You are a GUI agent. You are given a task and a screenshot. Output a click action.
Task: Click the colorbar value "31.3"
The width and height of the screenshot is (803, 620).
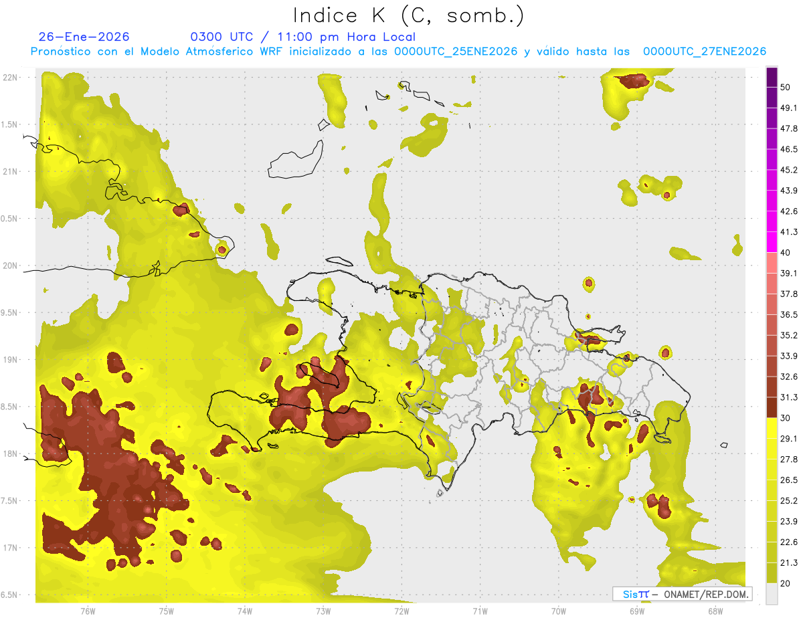point(789,397)
